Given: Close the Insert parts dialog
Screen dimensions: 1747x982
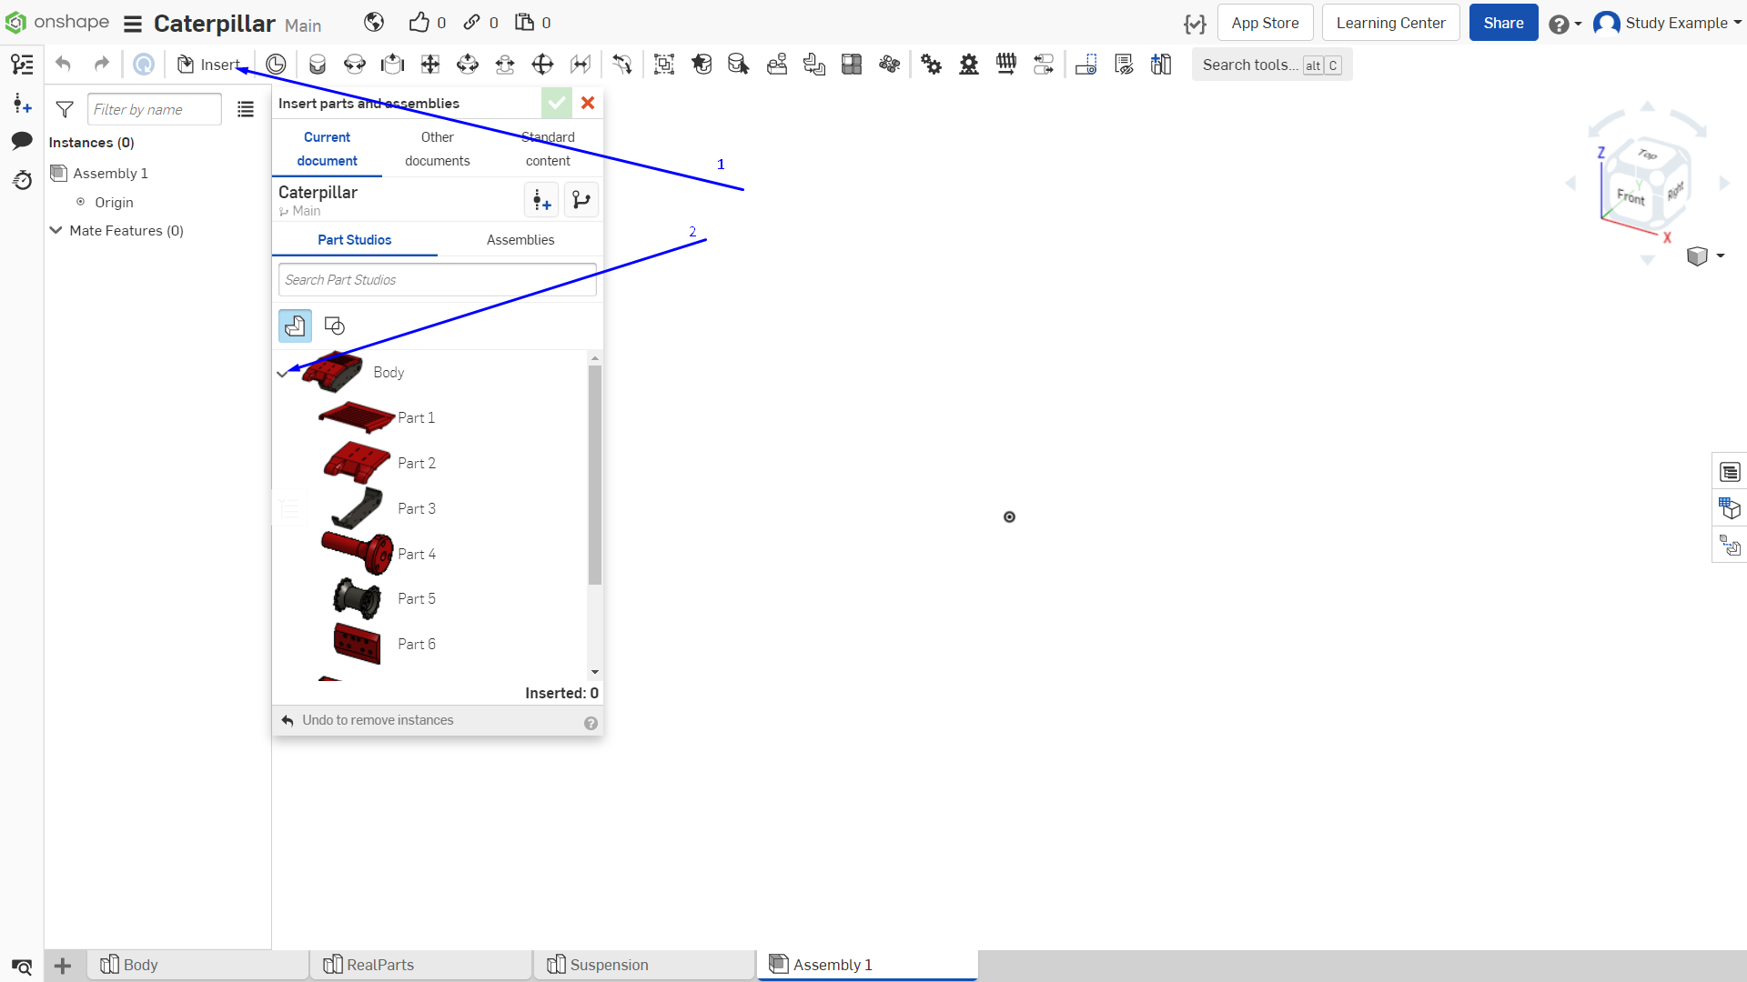Looking at the screenshot, I should click(588, 103).
